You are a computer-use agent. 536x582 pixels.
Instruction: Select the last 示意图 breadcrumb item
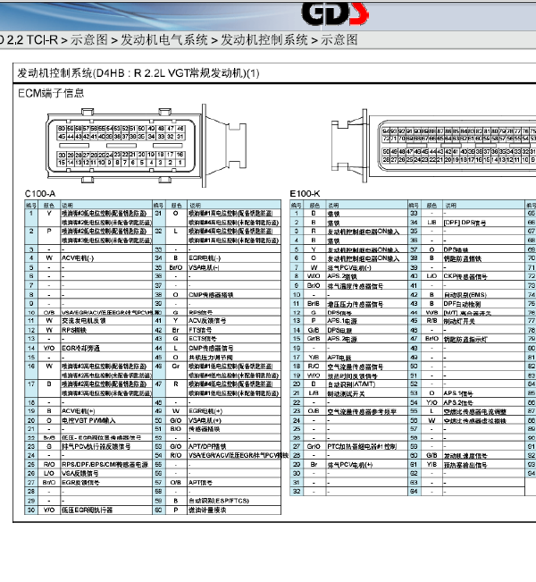coord(339,40)
